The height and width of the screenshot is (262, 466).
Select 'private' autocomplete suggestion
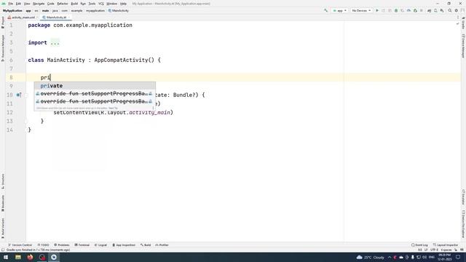[95, 86]
